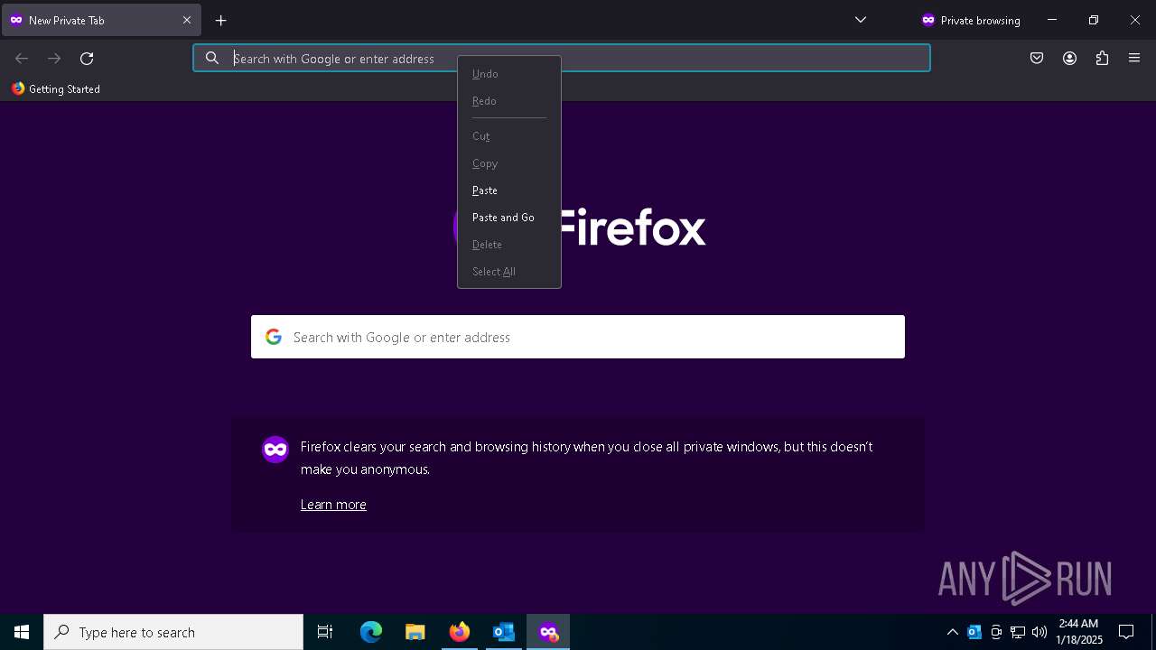The image size is (1156, 650).
Task: Click the address bar search magnifier icon
Action: pyautogui.click(x=212, y=59)
